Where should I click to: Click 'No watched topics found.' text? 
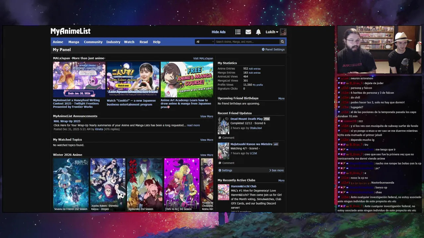[x=69, y=145]
